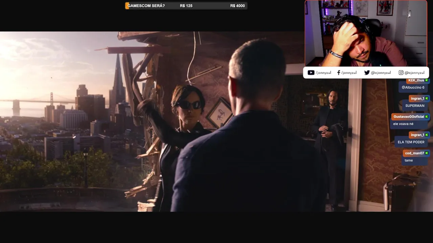Click the GAMESCOM SERÁ? goal bar
This screenshot has width=433, height=243.
pos(186,6)
